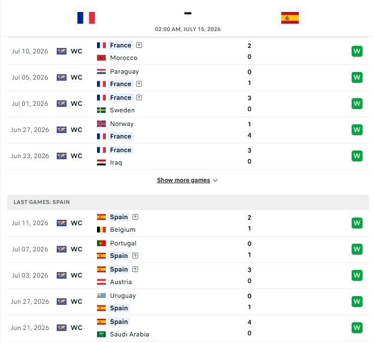Click the WC competition icon for Jun 21 match
Viewport: 374px width, 343px height.
(x=62, y=328)
